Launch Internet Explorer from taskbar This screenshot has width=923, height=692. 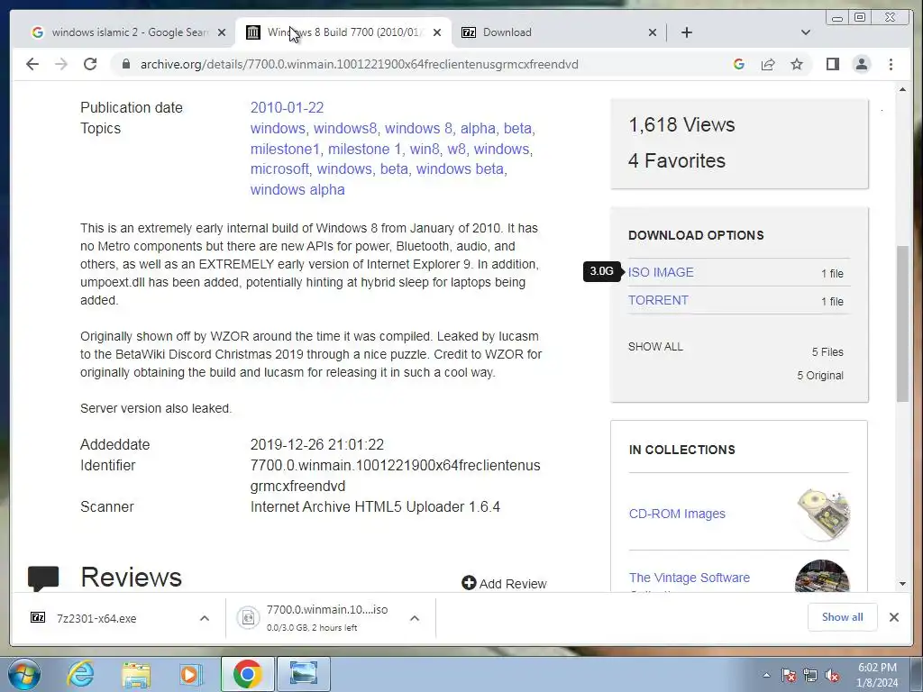point(81,674)
